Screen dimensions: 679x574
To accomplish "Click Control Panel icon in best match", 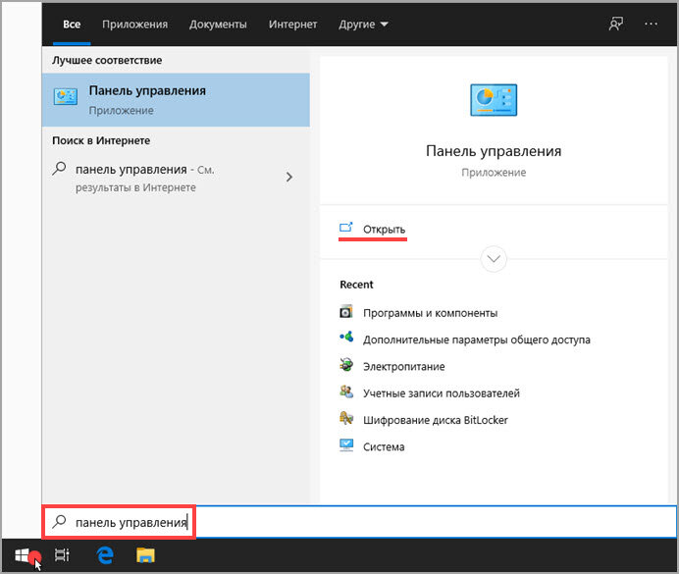I will pos(66,96).
